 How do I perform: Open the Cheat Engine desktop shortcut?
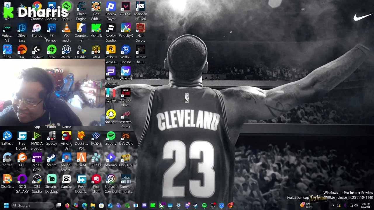[81, 11]
